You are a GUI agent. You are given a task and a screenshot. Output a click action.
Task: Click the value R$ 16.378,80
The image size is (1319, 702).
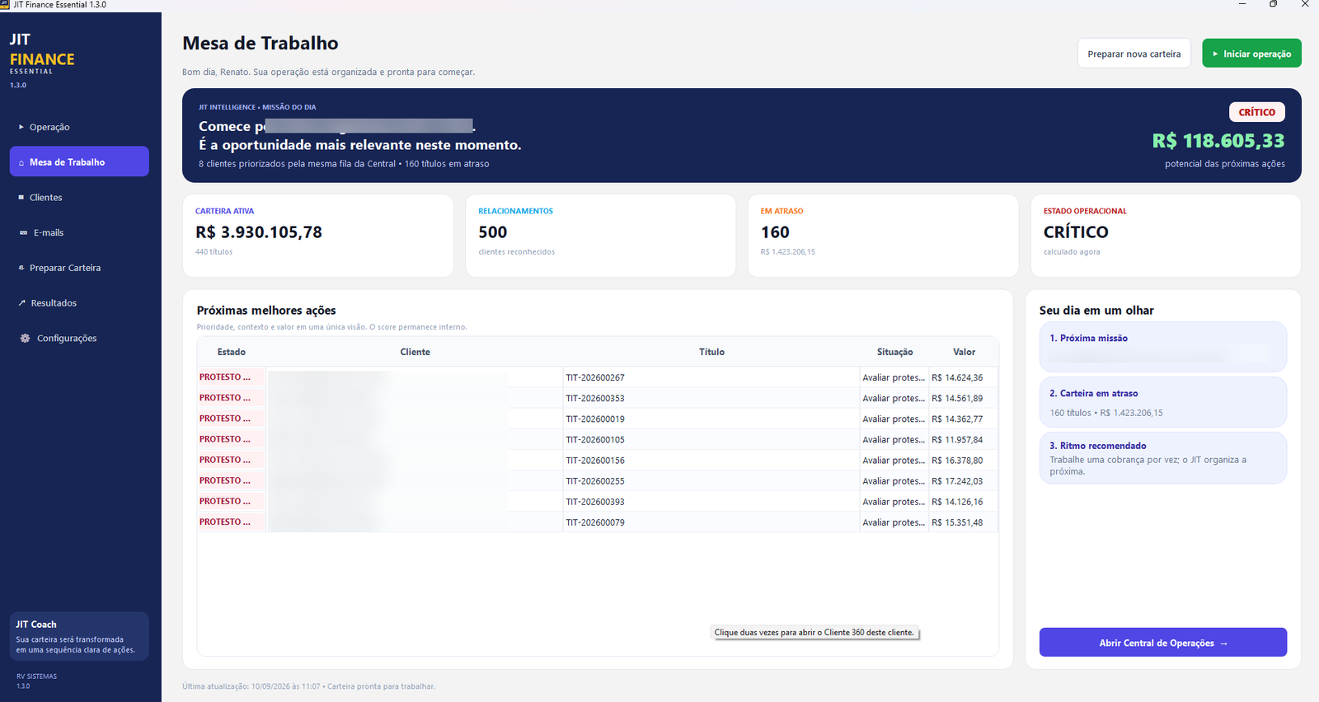coord(957,460)
